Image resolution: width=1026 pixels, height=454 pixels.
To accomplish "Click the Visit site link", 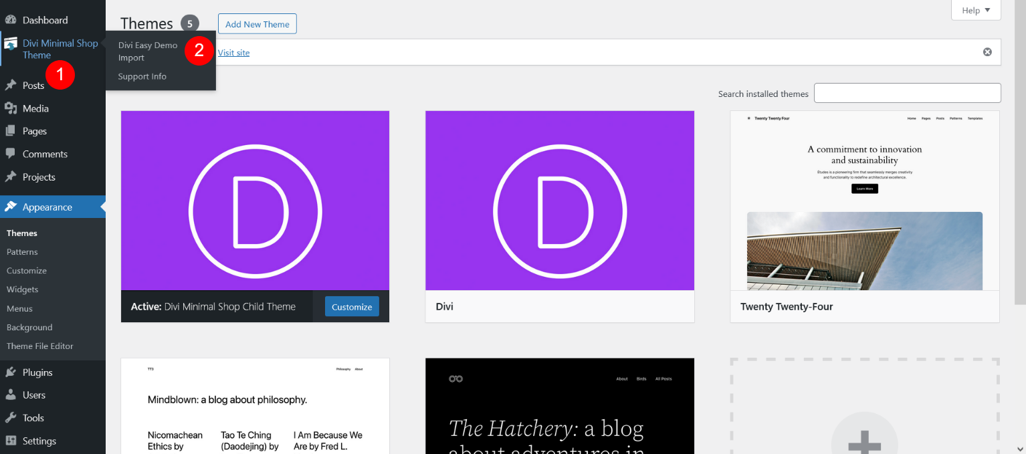I will [x=233, y=53].
